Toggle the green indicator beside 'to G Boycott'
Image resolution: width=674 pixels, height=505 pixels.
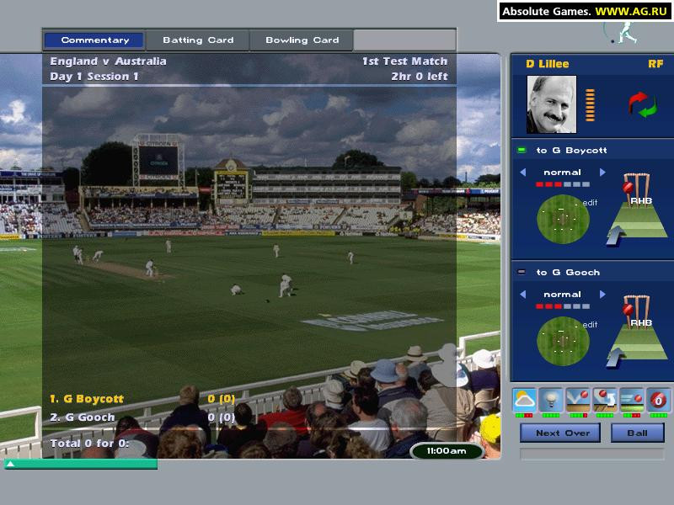pos(522,150)
